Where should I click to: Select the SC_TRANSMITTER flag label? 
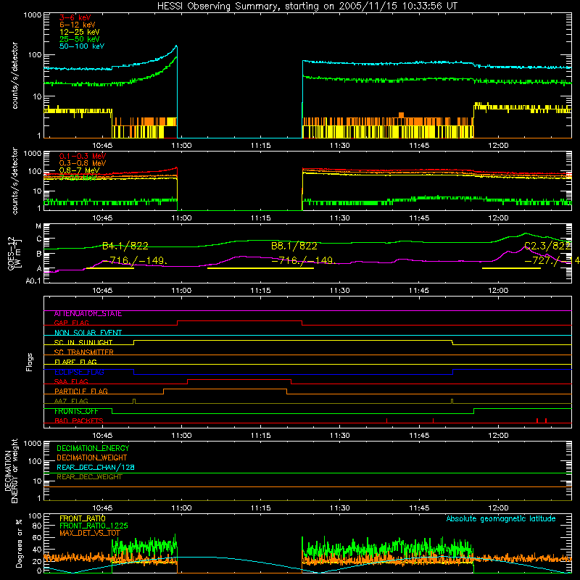pyautogui.click(x=83, y=352)
